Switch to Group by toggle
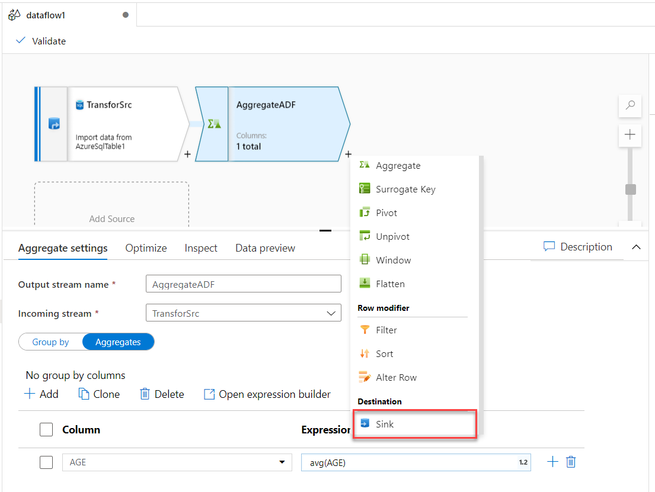 (51, 342)
